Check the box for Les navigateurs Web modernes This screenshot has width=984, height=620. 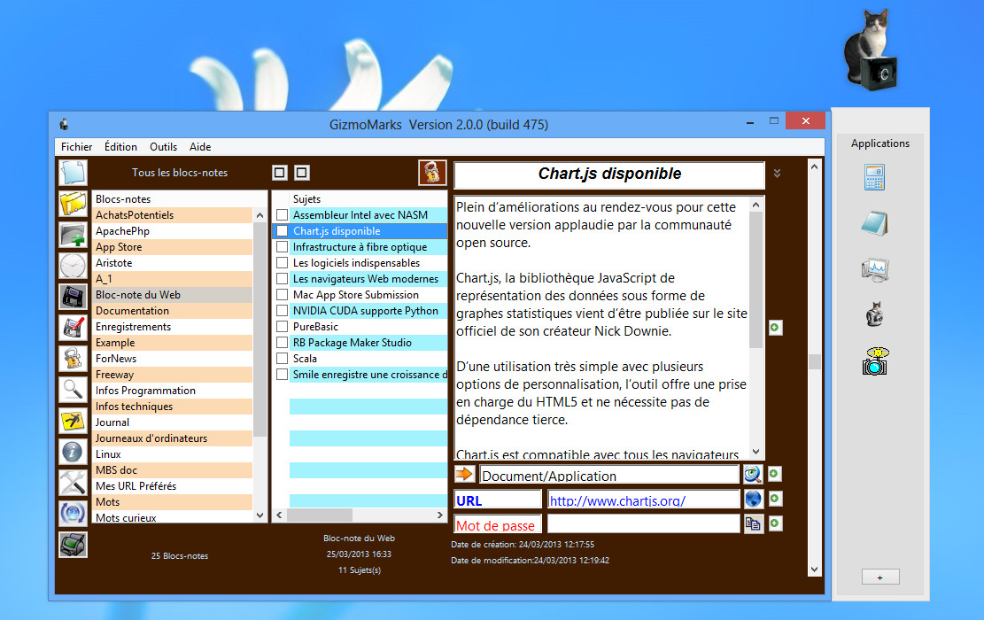283,279
